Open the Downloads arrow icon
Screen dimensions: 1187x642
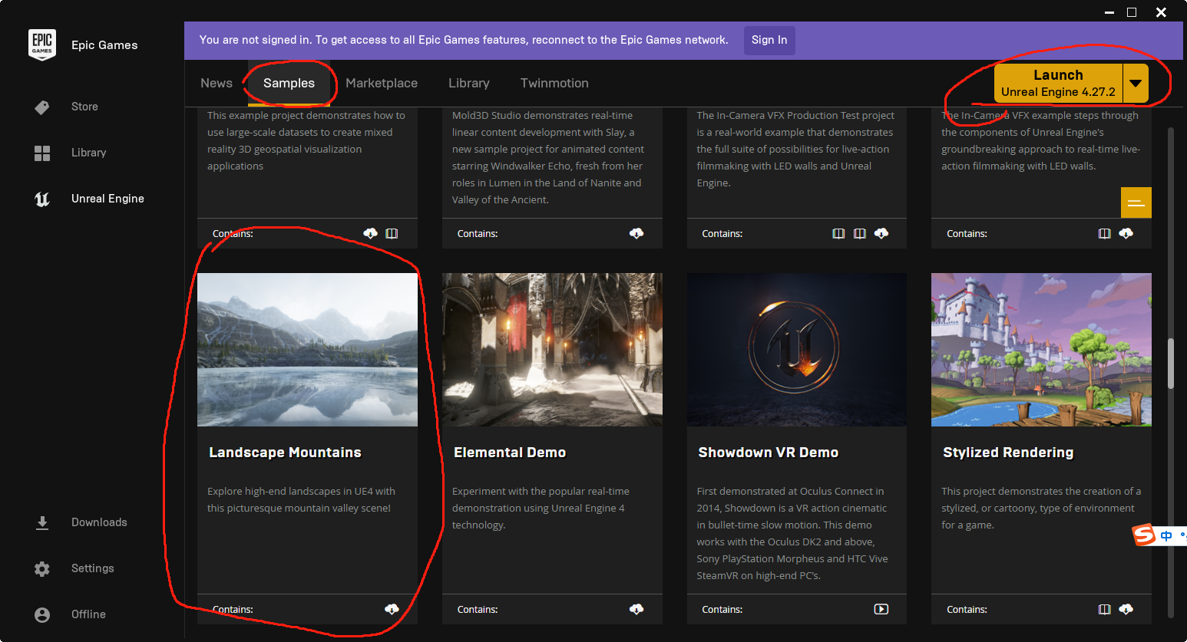(42, 523)
